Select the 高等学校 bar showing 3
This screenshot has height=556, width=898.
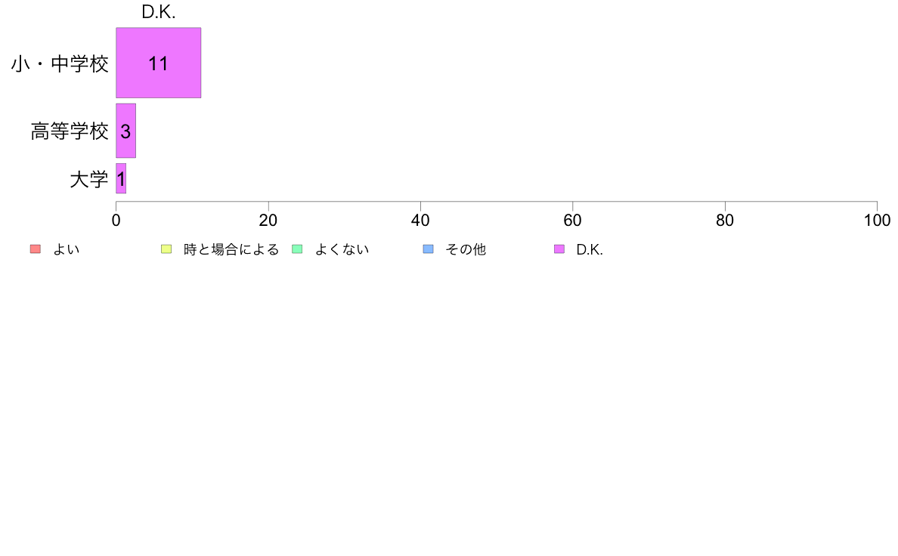[126, 131]
